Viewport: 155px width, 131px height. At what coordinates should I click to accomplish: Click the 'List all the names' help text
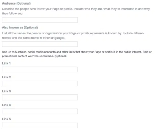pos(14,33)
